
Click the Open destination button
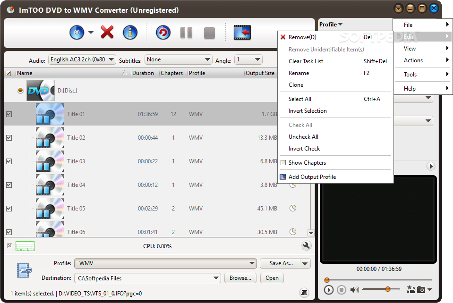[272, 278]
